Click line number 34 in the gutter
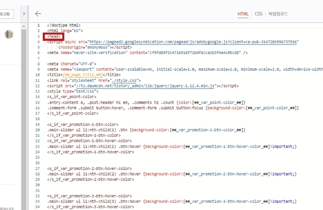The width and height of the screenshot is (323, 210). pos(37,207)
